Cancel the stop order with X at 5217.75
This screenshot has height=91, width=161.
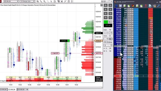[93, 53]
